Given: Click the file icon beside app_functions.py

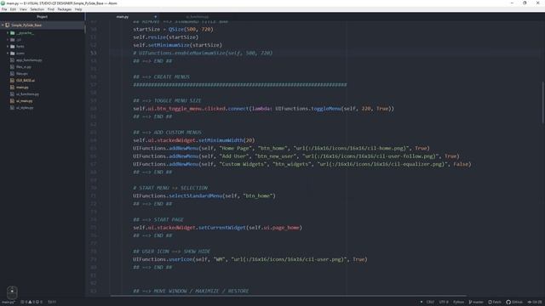Looking at the screenshot, I should (x=13, y=60).
